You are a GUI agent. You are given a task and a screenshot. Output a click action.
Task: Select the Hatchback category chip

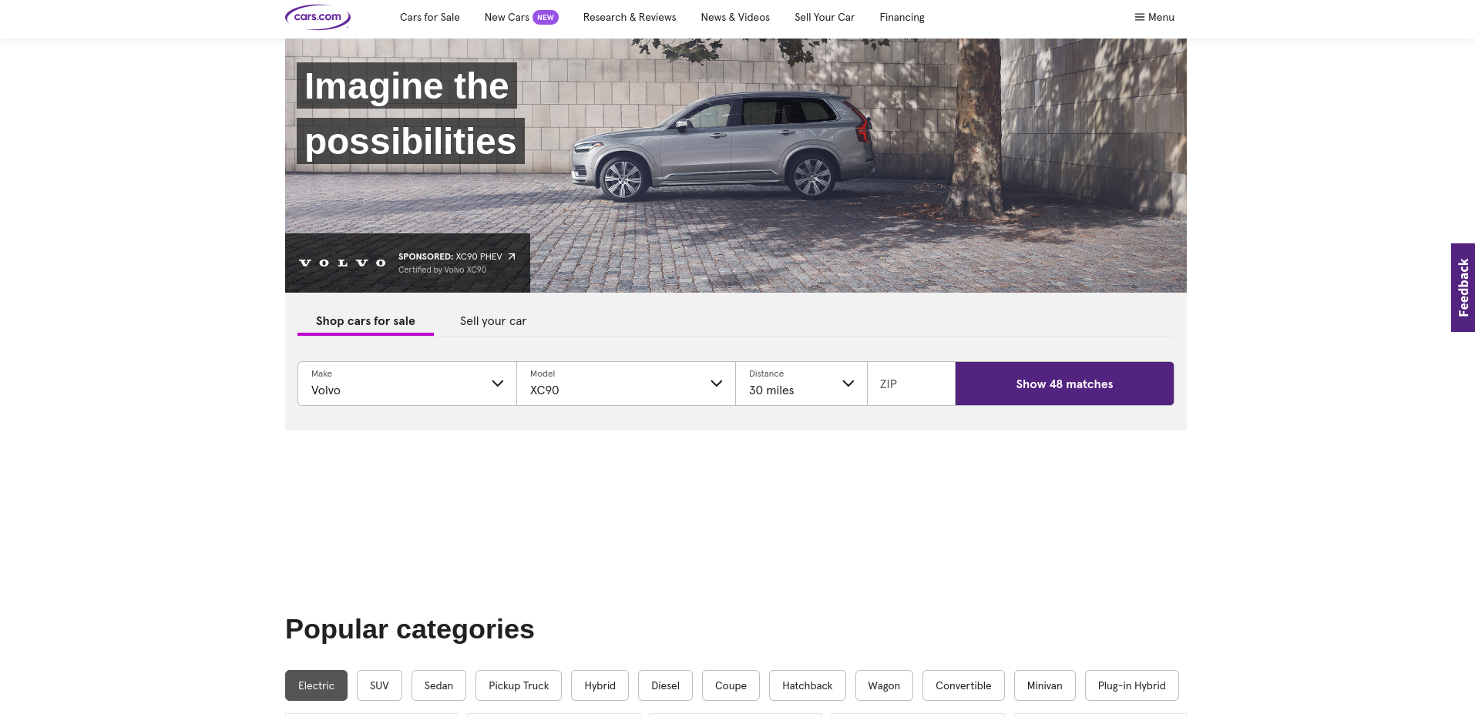coord(807,685)
